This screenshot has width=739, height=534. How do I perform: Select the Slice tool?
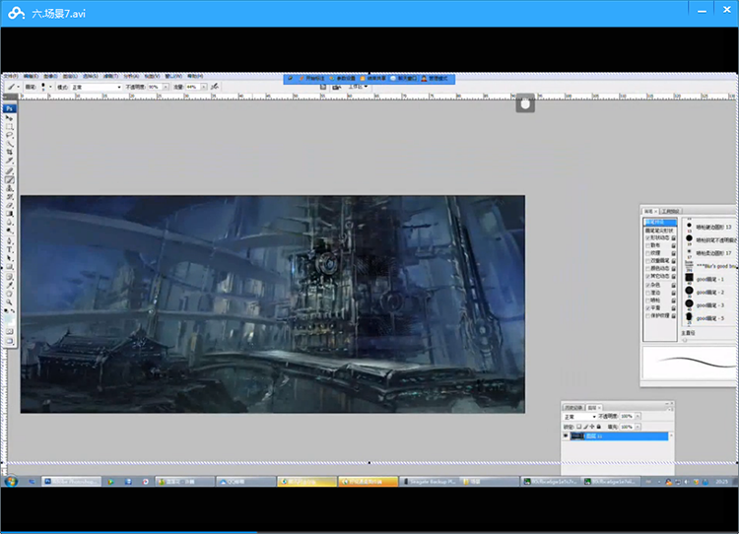[9, 161]
